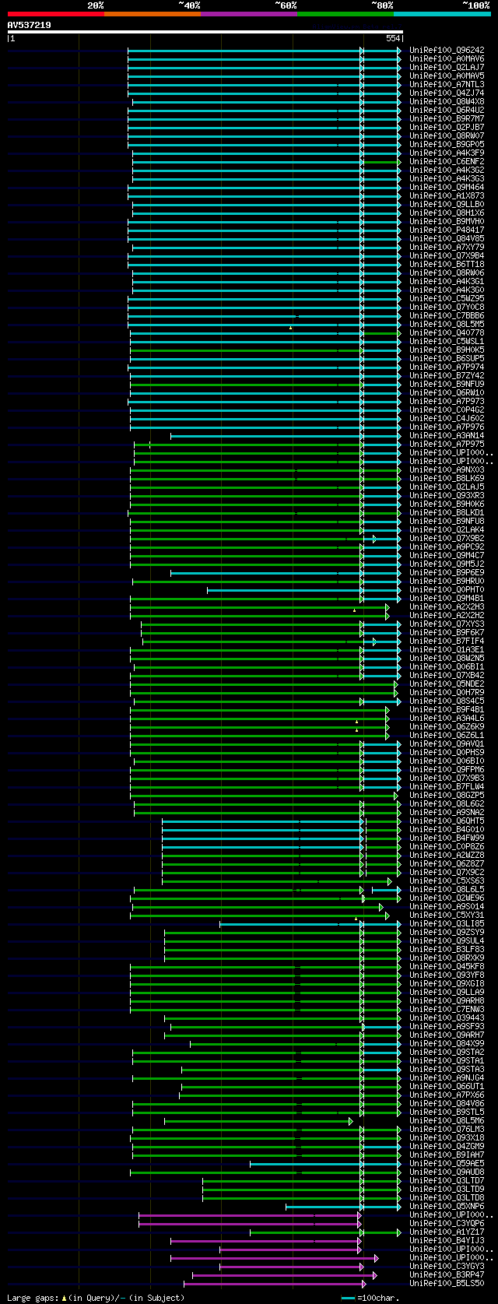Select the UniRef100_C6ENF2 label
Screen dimensions: 498x1304
(x=447, y=162)
